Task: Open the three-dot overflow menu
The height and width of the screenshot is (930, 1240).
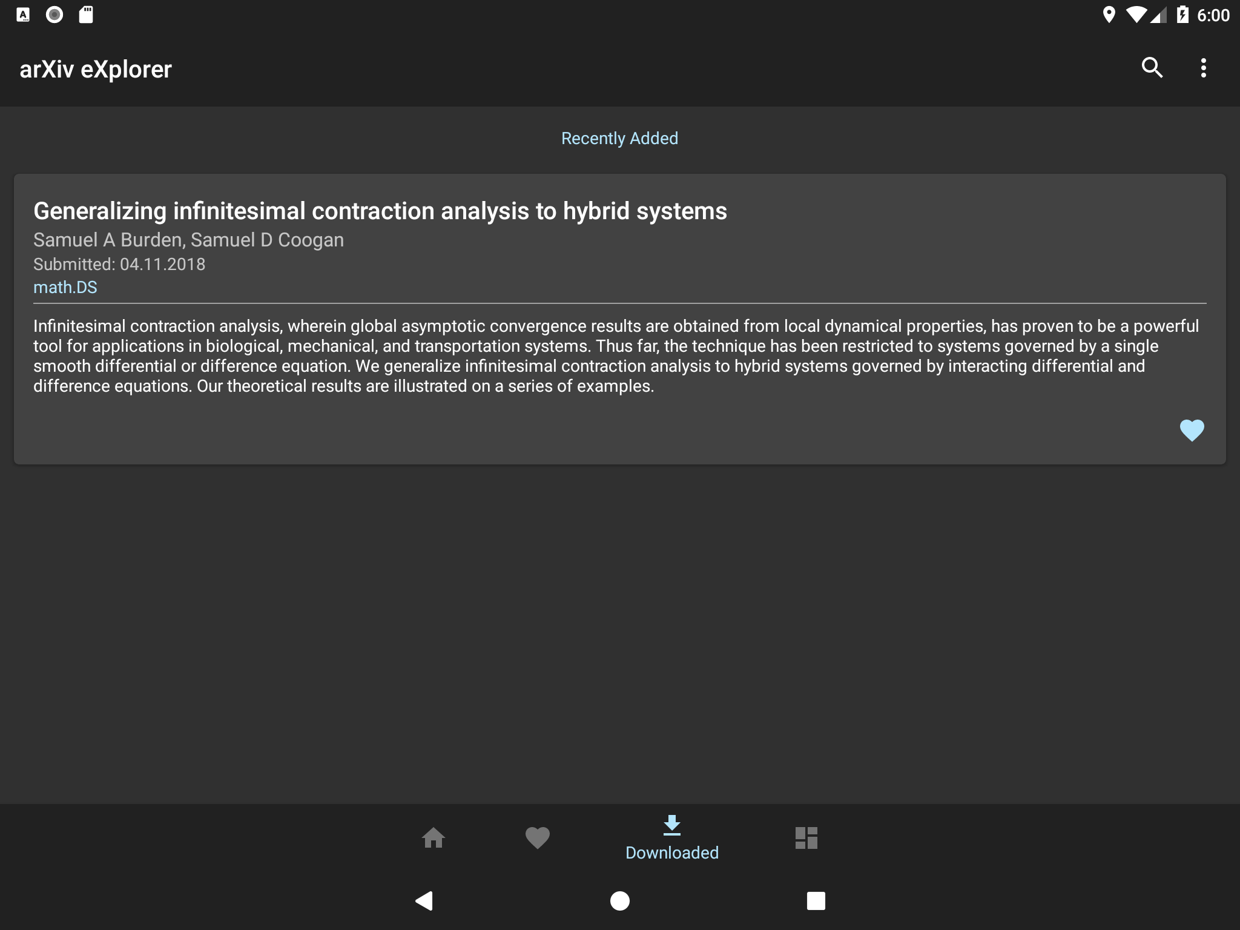Action: pyautogui.click(x=1203, y=68)
